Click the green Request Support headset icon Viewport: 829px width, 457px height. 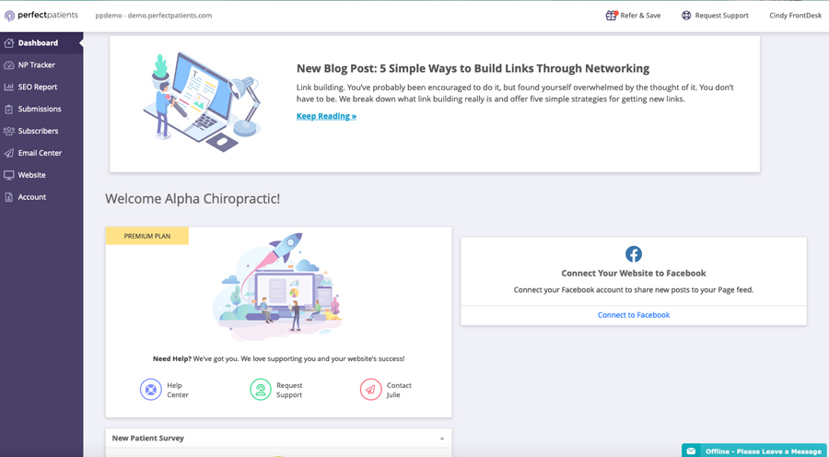[x=260, y=390]
